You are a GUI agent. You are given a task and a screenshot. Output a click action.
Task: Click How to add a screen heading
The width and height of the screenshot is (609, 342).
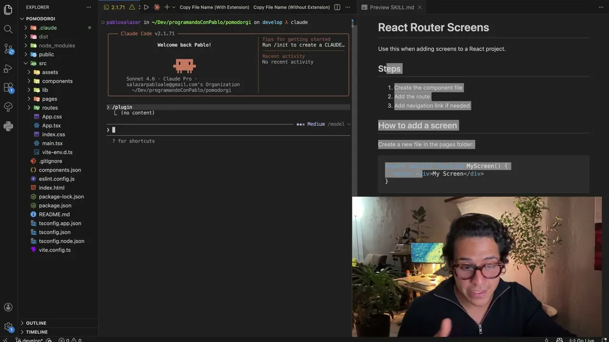point(417,125)
